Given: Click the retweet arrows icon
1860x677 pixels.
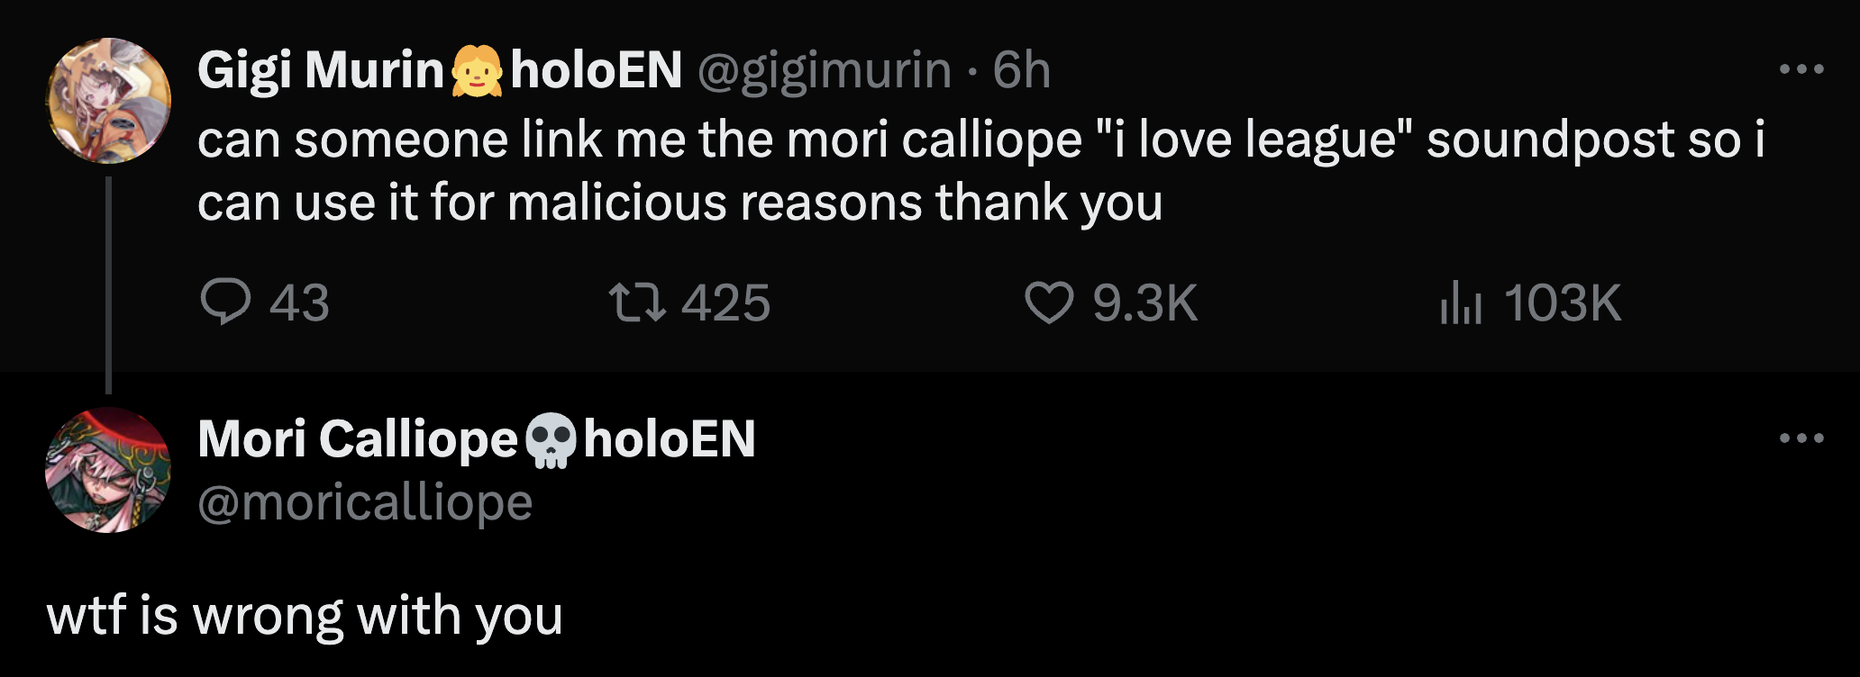Looking at the screenshot, I should point(637,302).
